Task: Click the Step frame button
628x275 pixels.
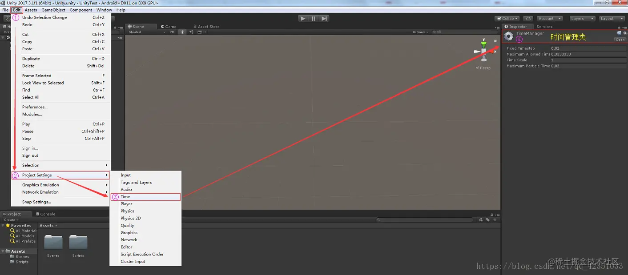Action: coord(324,19)
